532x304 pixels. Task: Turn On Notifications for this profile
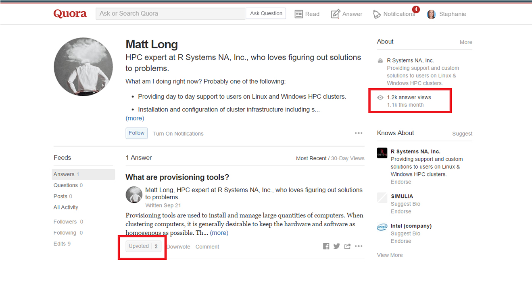pyautogui.click(x=178, y=134)
